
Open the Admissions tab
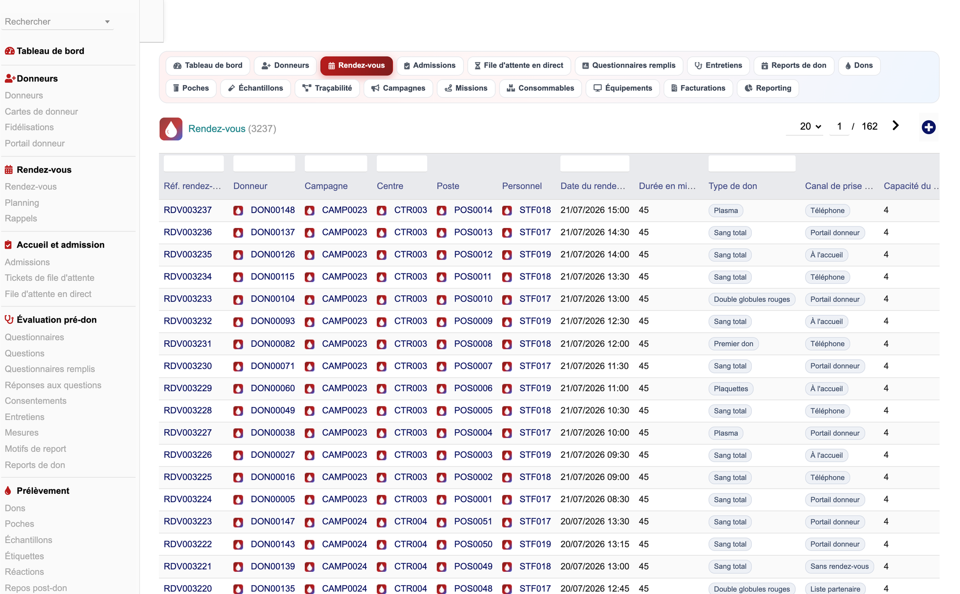pos(430,66)
